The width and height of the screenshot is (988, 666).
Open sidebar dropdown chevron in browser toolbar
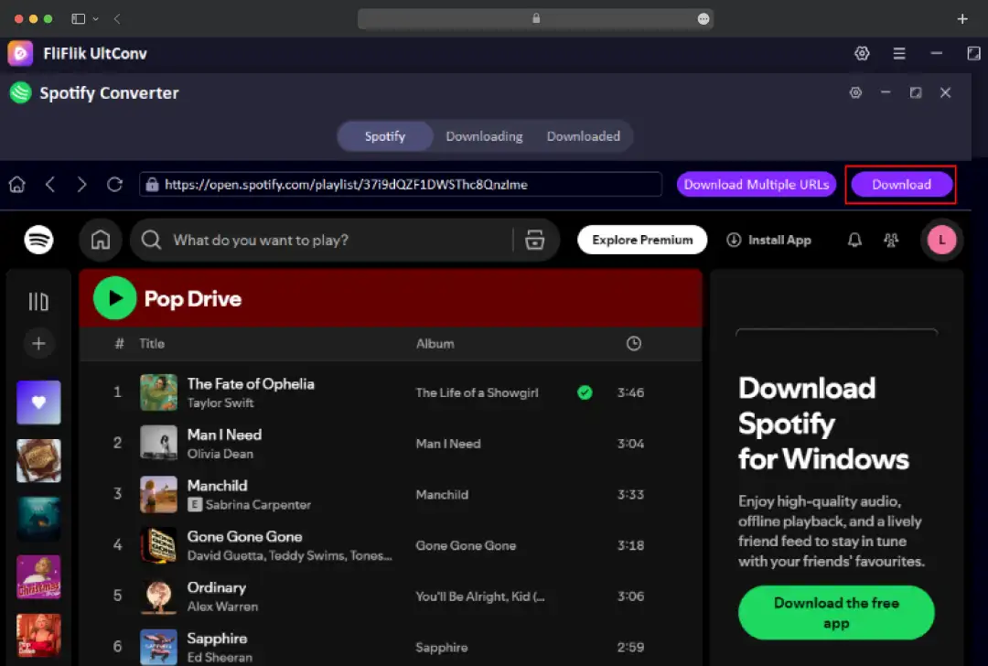95,19
